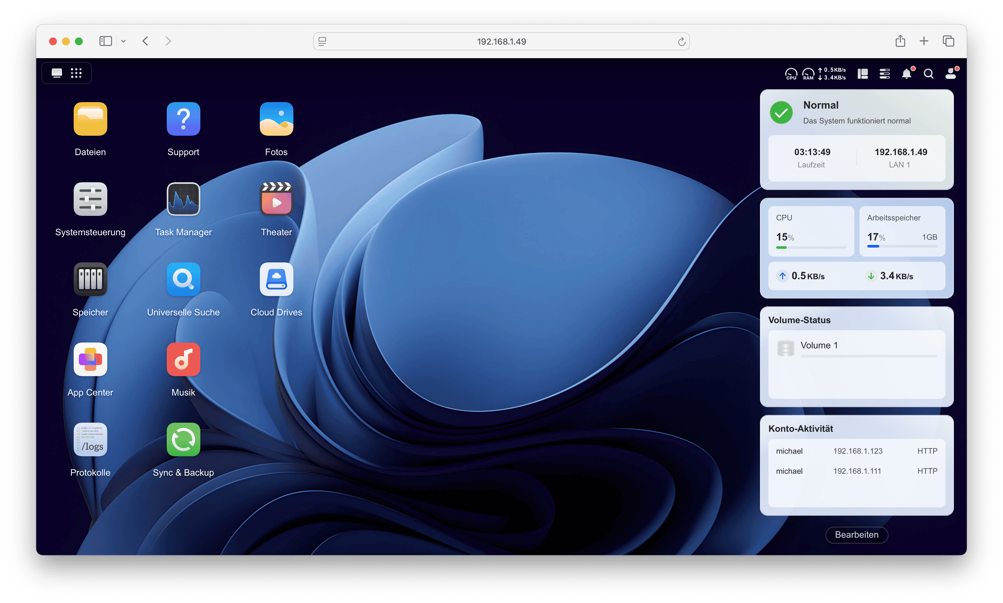Click the Bearbeiten button
Viewport: 1003px width, 603px height.
[x=856, y=535]
